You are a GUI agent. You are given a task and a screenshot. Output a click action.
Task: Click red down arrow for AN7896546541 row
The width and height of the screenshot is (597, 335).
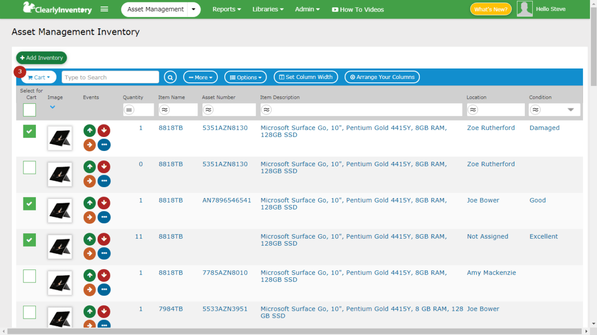pyautogui.click(x=104, y=203)
